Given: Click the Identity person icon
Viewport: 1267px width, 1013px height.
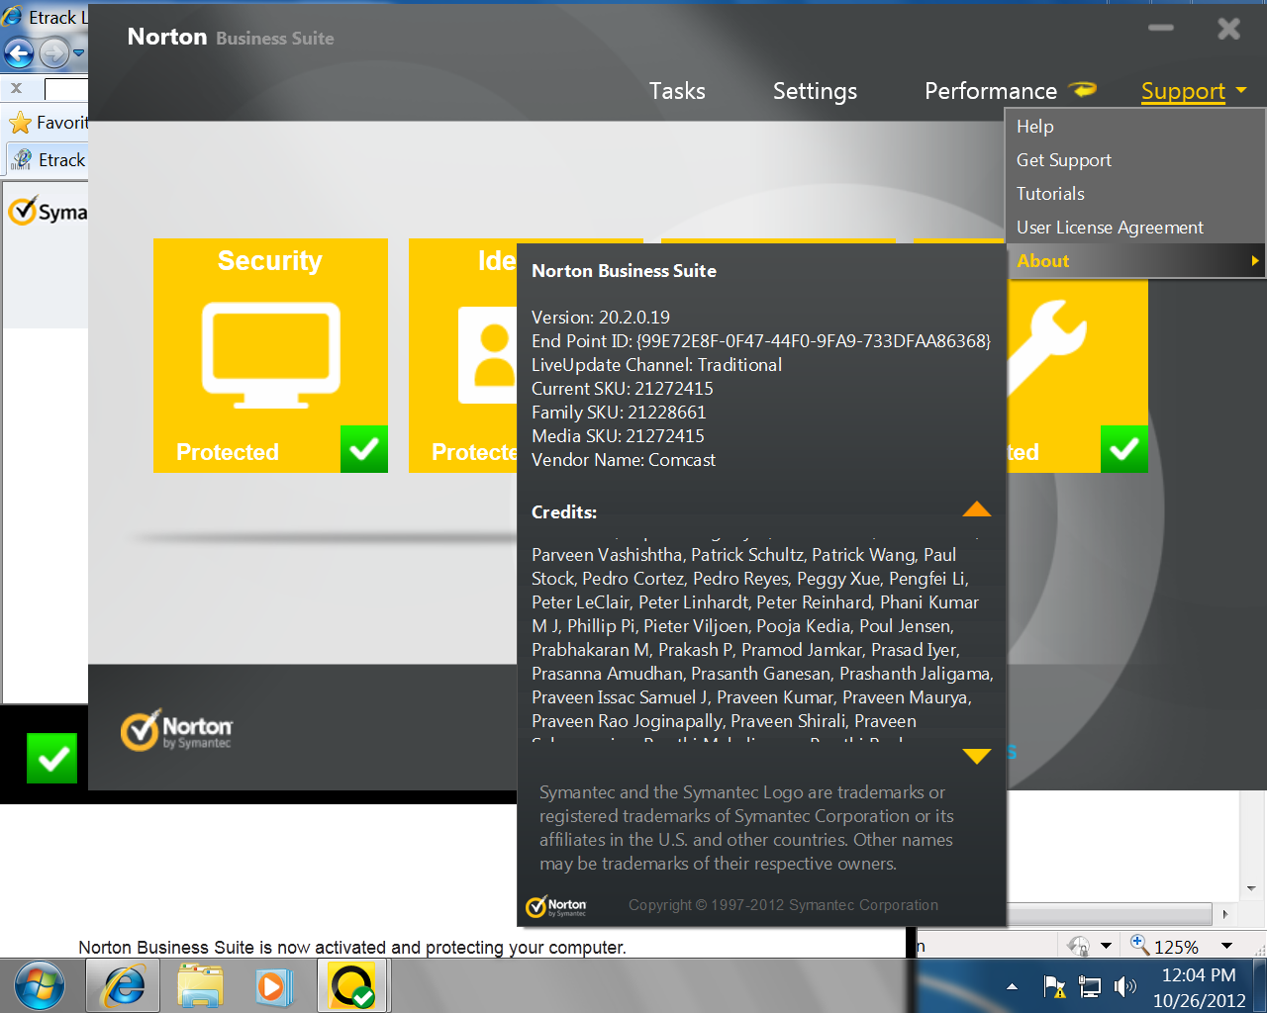Looking at the screenshot, I should (487, 355).
